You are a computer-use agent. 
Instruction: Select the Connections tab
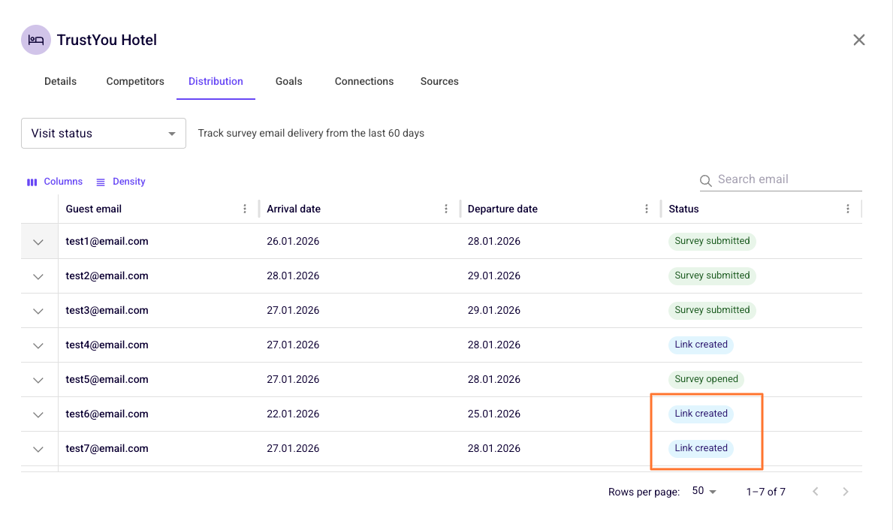point(364,81)
